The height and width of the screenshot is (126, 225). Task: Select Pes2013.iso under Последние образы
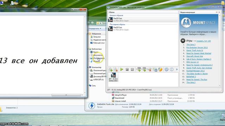pyautogui.click(x=143, y=29)
